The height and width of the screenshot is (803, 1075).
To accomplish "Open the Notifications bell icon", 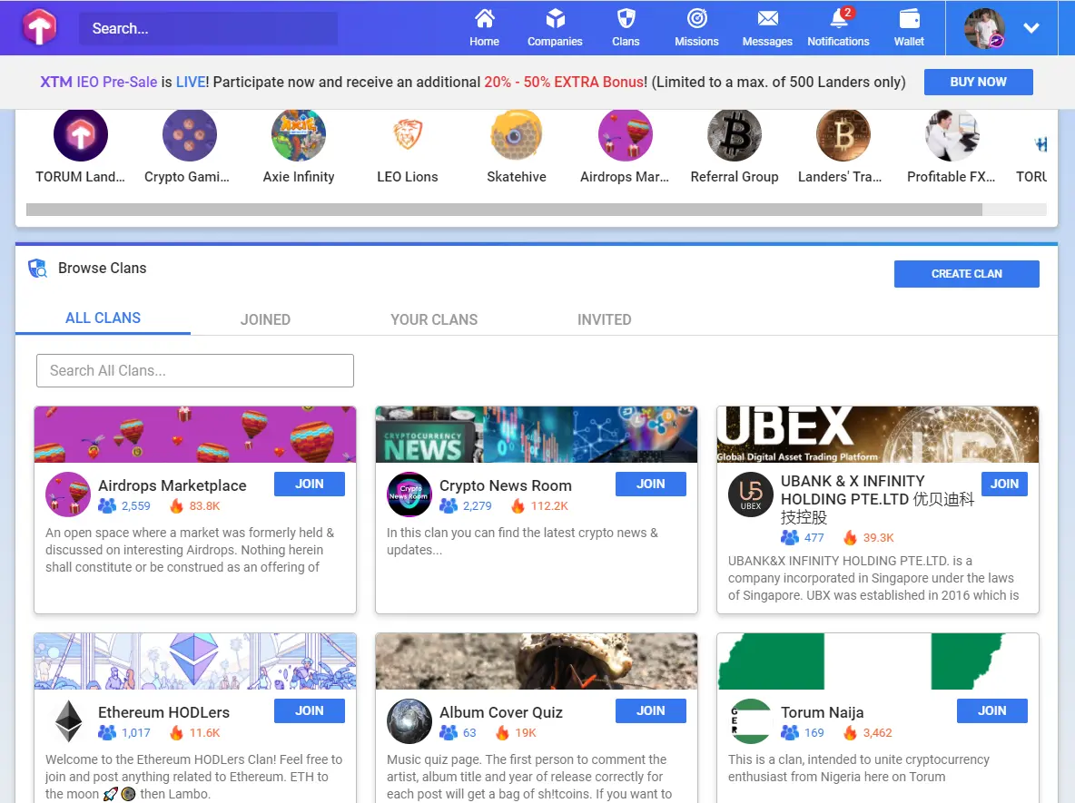I will (x=838, y=18).
